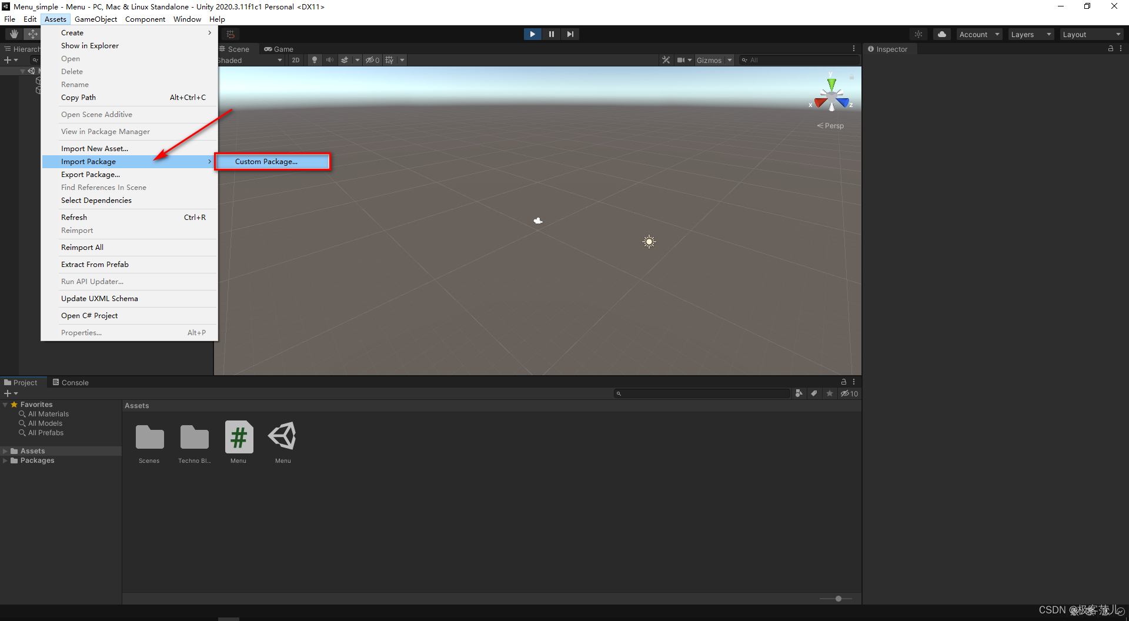Open scene effects dropdown arrow
1129x621 pixels.
click(357, 60)
